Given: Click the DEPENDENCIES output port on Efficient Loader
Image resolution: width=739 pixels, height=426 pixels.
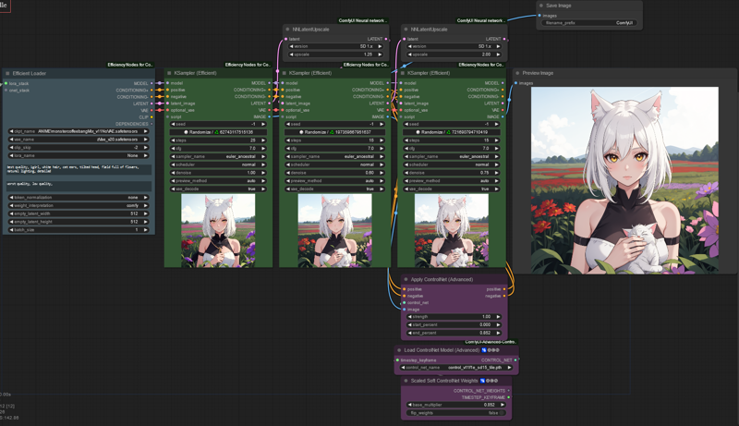Looking at the screenshot, I should [x=151, y=124].
